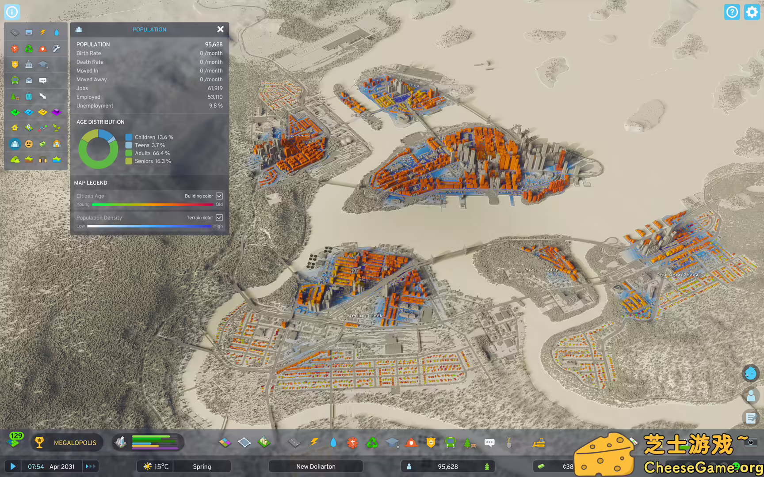Open the photo mode camera icon
764x477 pixels.
point(751,443)
